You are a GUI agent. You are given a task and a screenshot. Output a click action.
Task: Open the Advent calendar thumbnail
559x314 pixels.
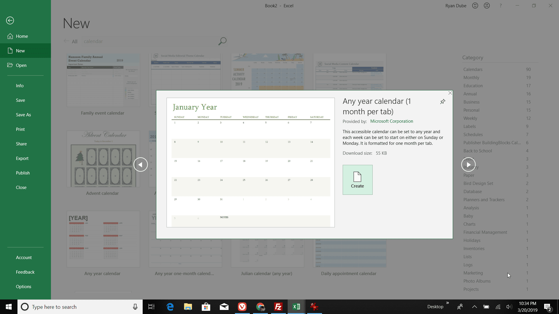(103, 159)
